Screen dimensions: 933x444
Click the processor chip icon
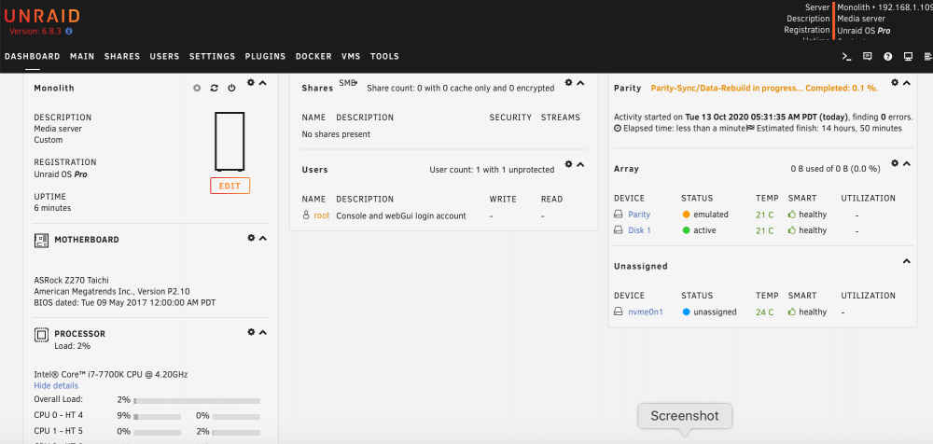coord(42,335)
